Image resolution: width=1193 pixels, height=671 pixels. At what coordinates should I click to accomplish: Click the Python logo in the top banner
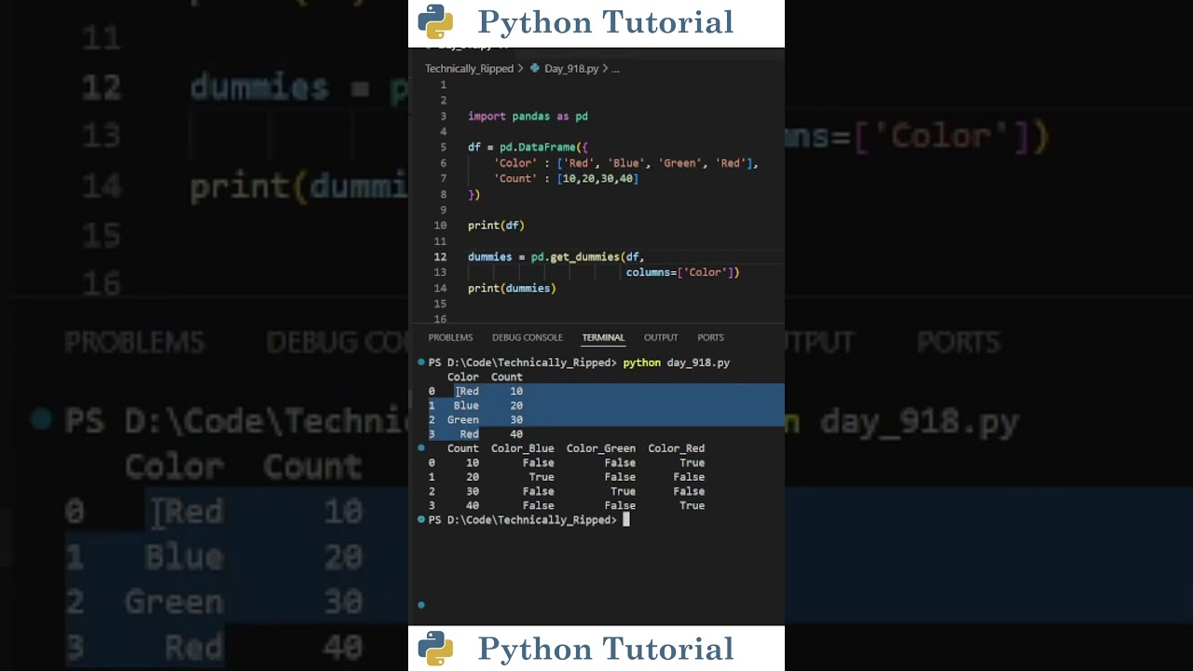435,21
